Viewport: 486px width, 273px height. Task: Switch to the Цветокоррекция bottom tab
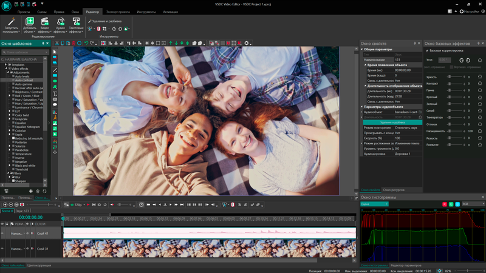(39, 265)
